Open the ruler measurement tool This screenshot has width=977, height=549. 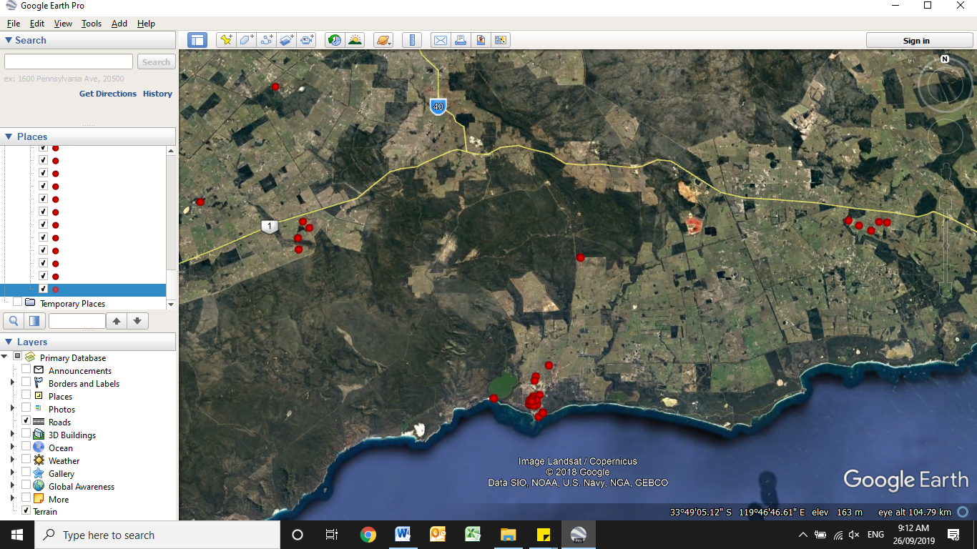[x=411, y=40]
